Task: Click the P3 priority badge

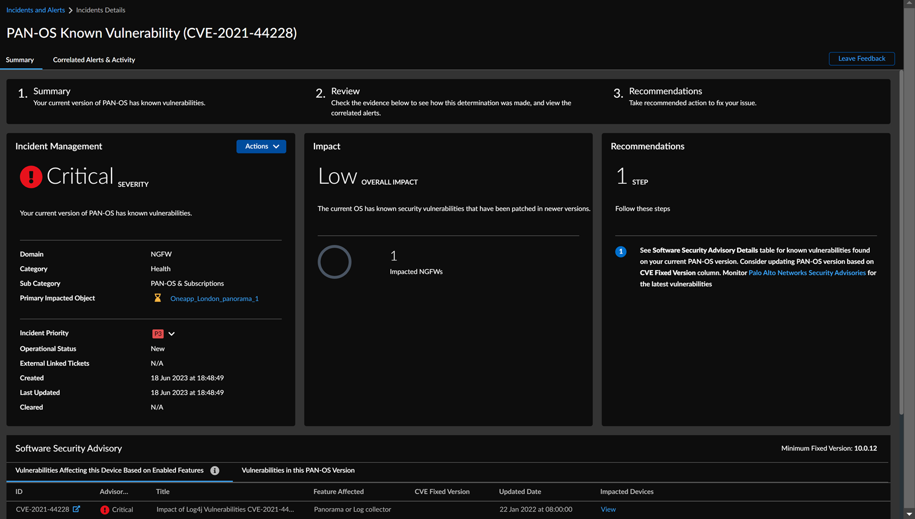Action: 158,334
